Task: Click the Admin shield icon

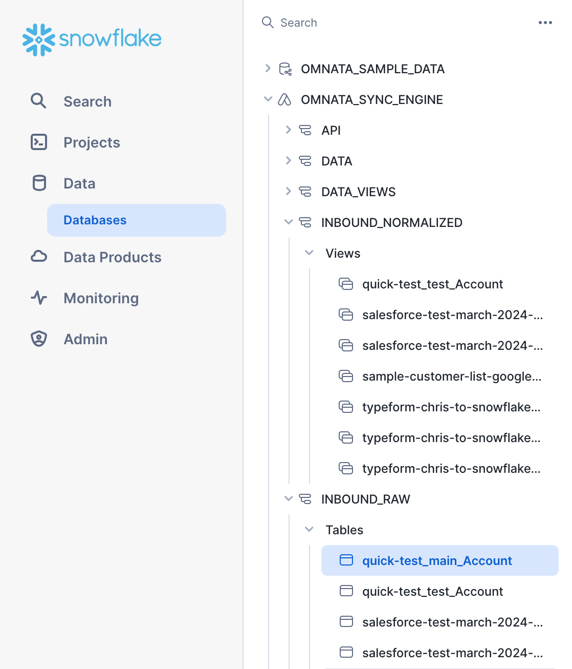Action: (x=39, y=339)
